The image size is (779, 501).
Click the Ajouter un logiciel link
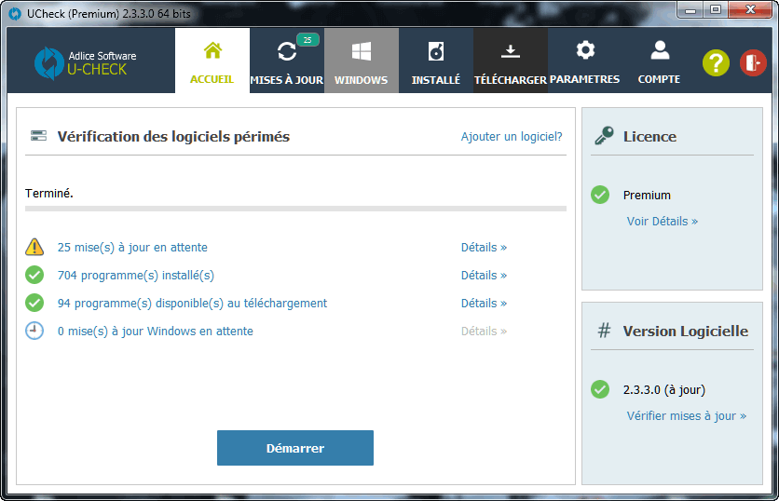click(512, 137)
